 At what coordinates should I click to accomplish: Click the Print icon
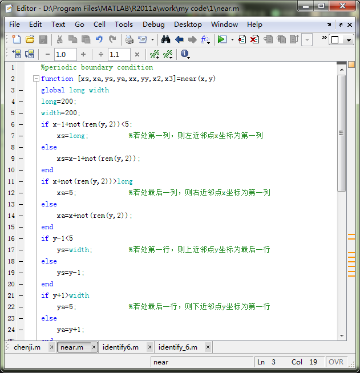pyautogui.click(x=129, y=39)
